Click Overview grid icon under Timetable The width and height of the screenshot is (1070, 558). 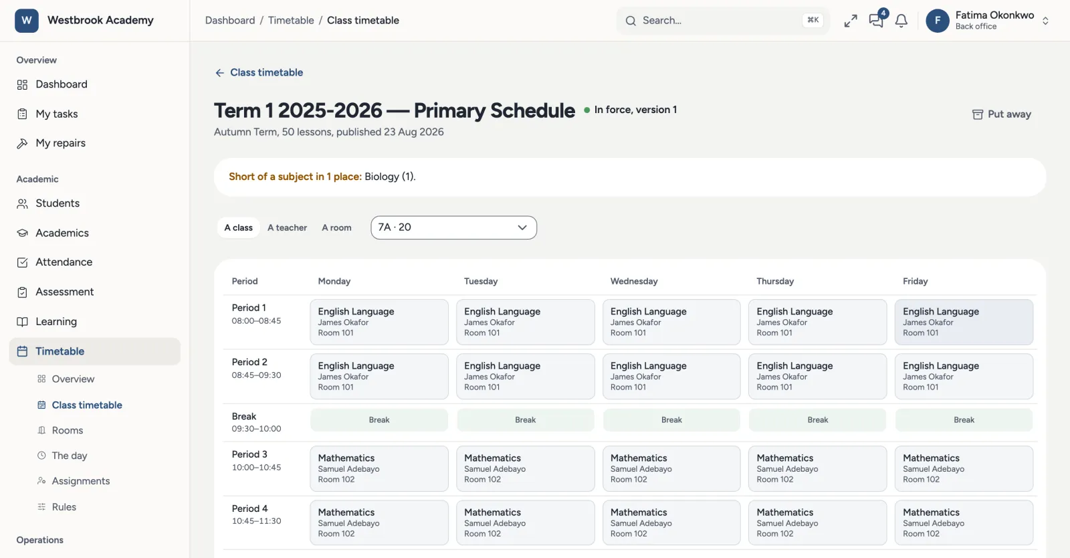[41, 379]
